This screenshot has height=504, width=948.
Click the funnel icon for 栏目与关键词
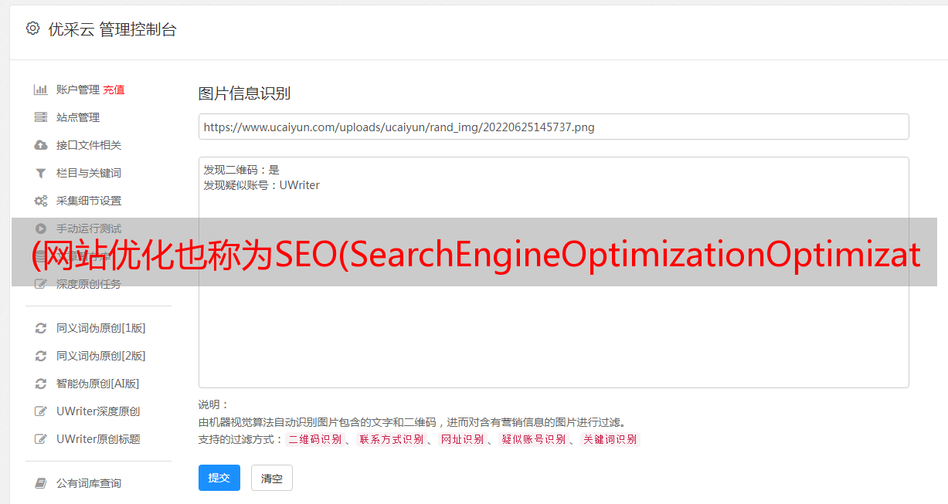[x=41, y=173]
